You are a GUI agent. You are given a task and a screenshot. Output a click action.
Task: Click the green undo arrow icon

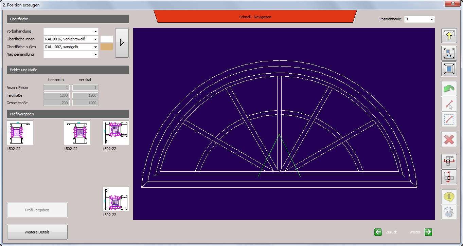(449, 89)
